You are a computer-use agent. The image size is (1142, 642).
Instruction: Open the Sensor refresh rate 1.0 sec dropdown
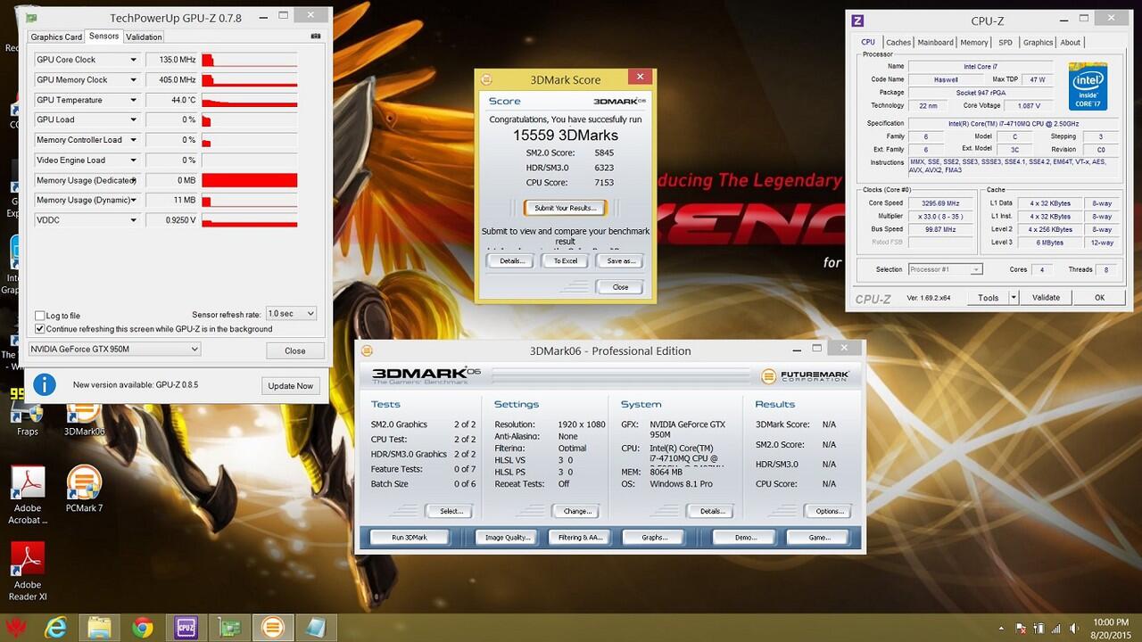pyautogui.click(x=291, y=314)
